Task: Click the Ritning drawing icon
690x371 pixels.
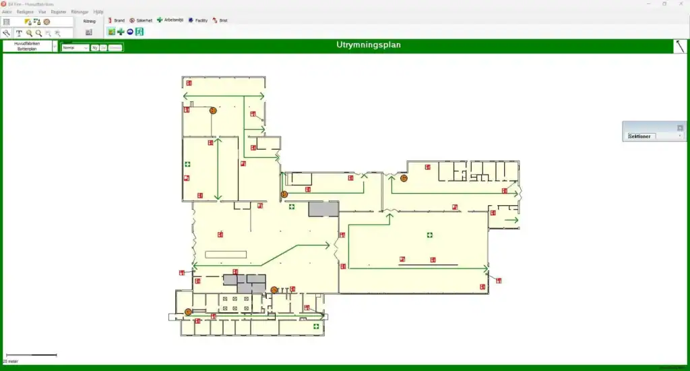Action: [89, 32]
